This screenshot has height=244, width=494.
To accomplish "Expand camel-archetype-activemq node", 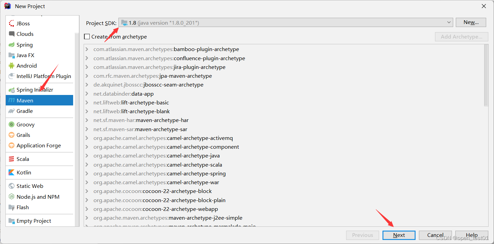I will point(87,138).
